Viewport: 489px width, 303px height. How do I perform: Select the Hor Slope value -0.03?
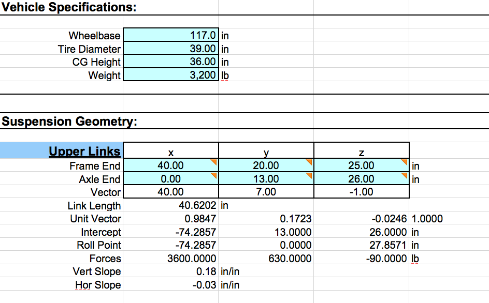(x=204, y=284)
